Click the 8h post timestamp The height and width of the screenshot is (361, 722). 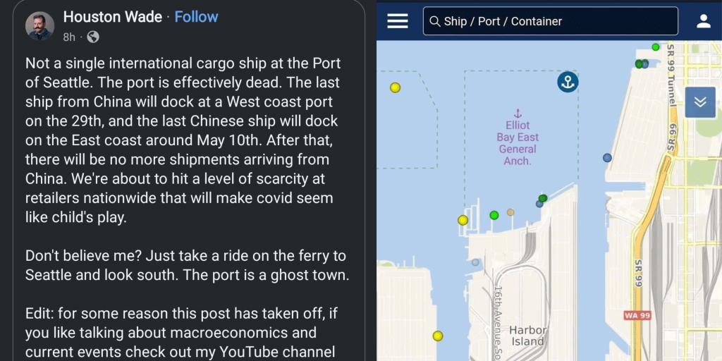tap(69, 37)
